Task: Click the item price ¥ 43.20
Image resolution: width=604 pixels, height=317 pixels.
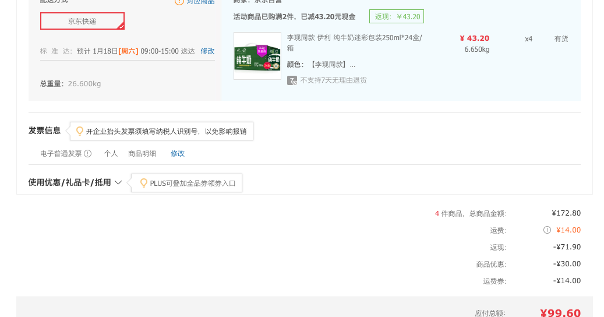Action: [475, 38]
